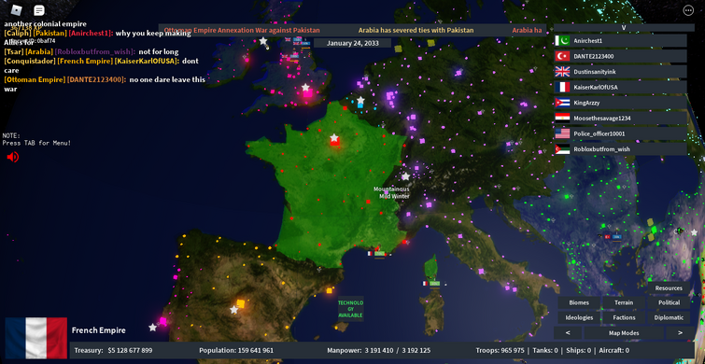
Task: Mute the game sound speaker icon
Action: point(12,157)
